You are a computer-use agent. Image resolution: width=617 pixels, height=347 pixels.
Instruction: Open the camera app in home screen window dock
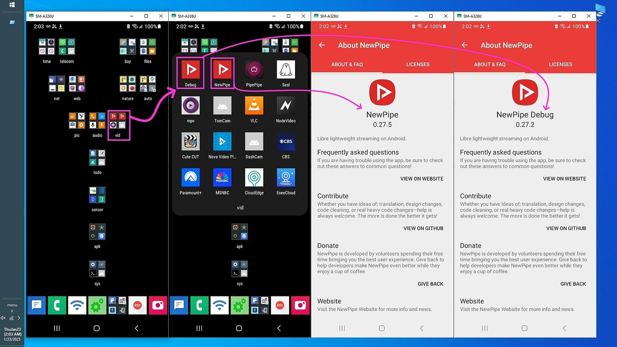coord(158,305)
